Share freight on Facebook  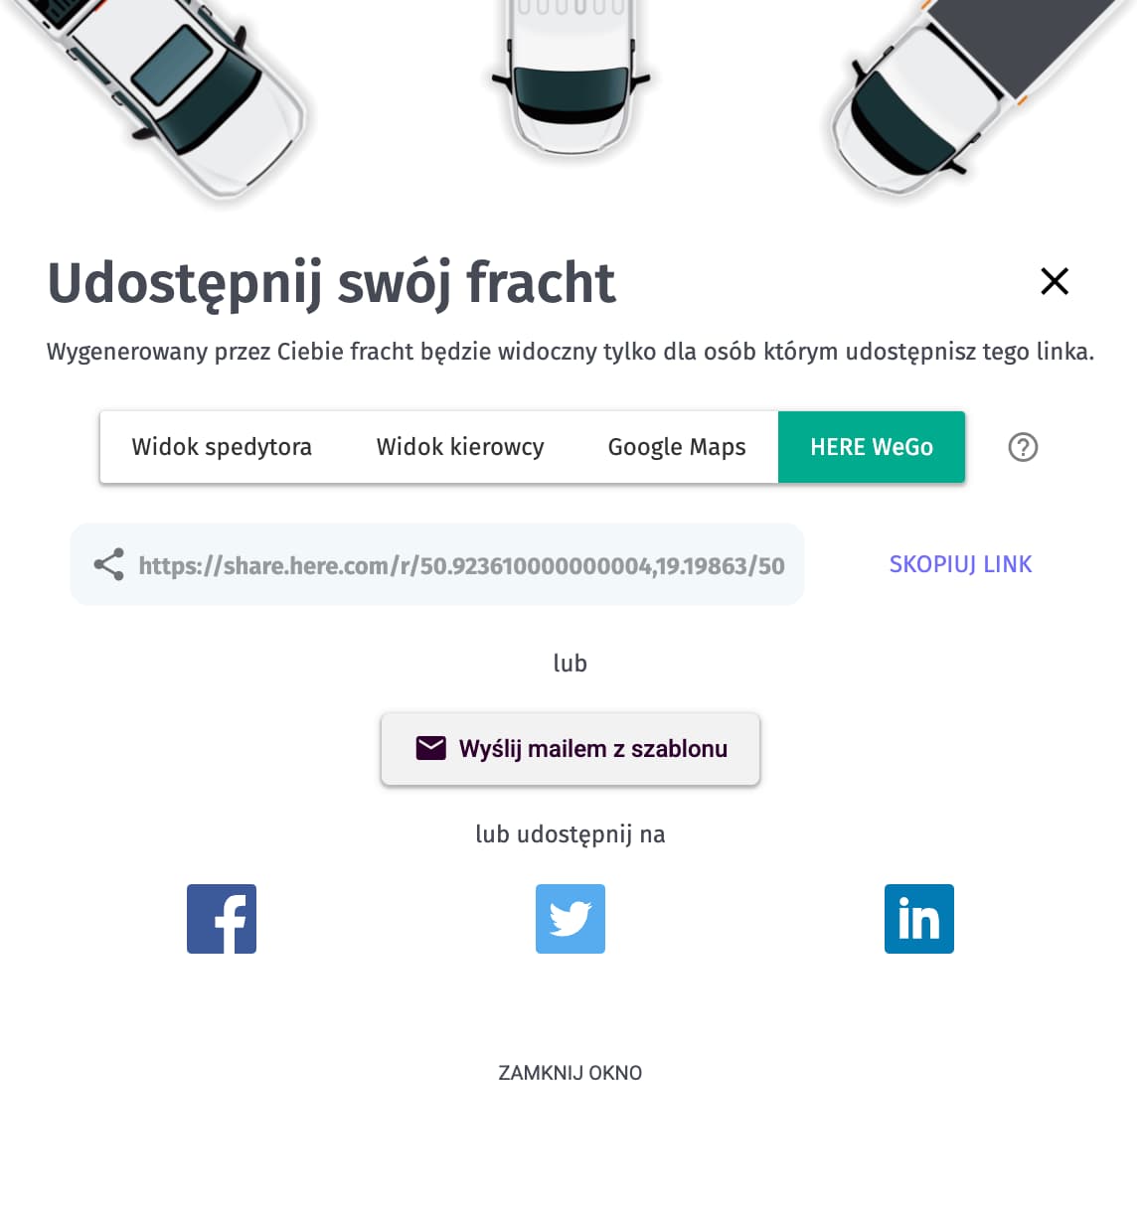point(222,919)
